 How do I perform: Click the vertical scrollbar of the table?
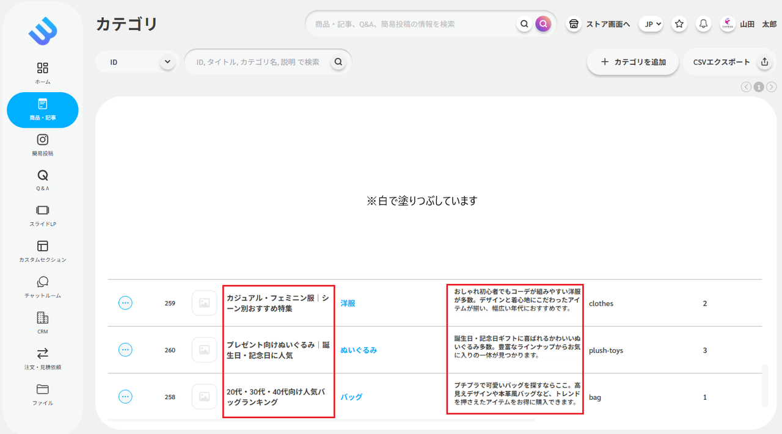765,386
